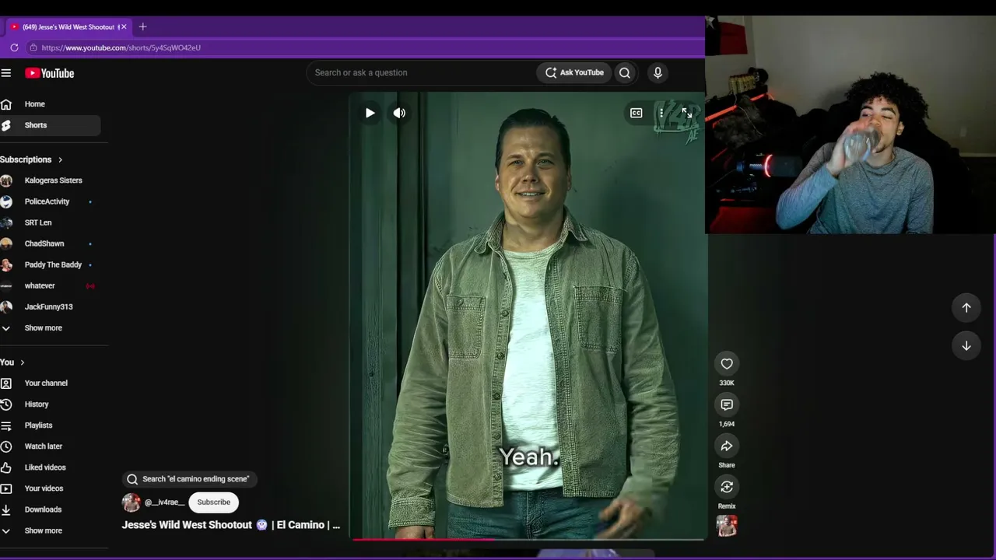Like this Short
This screenshot has width=996, height=560.
click(x=727, y=363)
